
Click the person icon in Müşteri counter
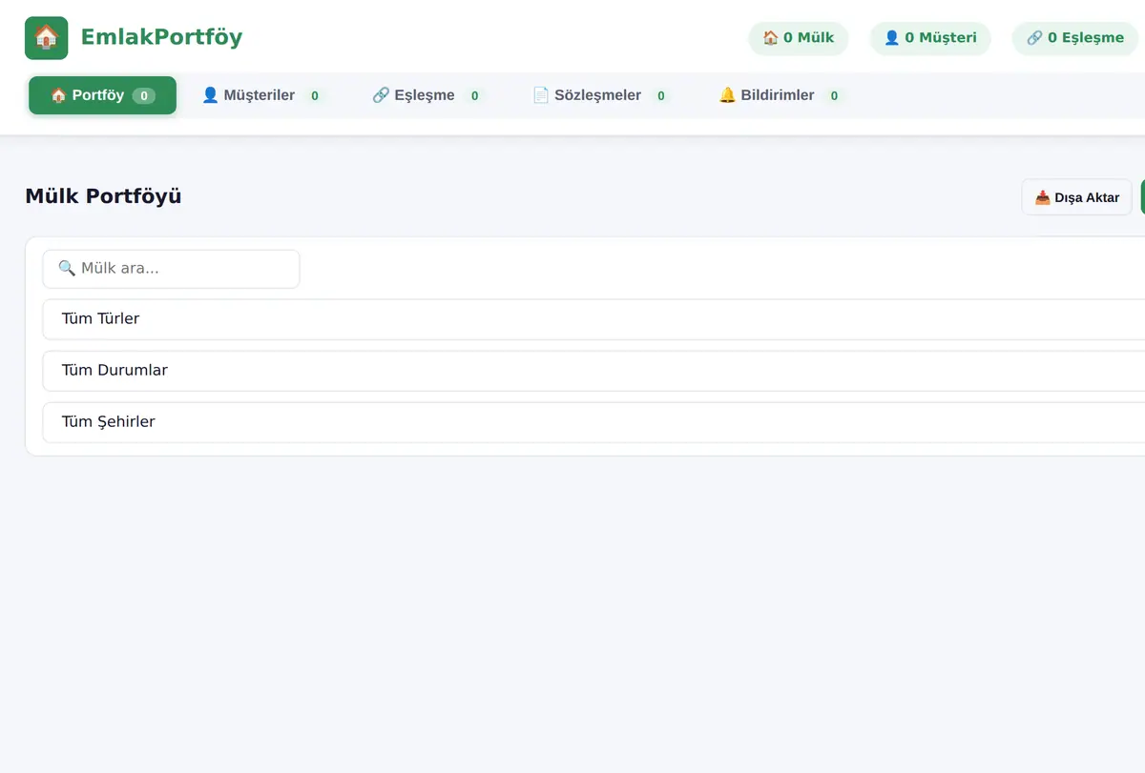click(892, 38)
